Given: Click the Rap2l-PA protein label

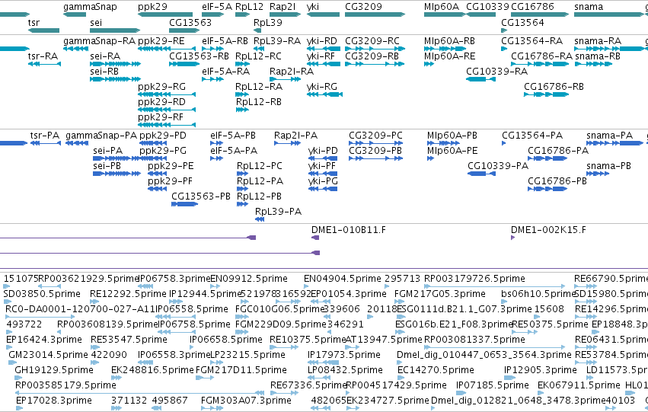Looking at the screenshot, I should tap(295, 136).
